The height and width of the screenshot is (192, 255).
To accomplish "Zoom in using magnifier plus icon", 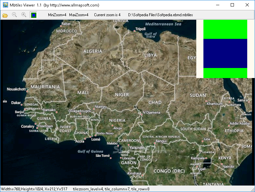I will 24,15.
